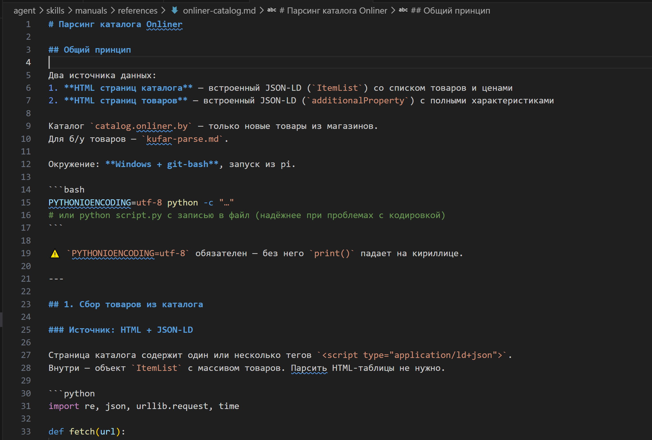Image resolution: width=652 pixels, height=440 pixels.
Task: Click bold text '**HTML страниц товаров**'
Action: coord(126,101)
